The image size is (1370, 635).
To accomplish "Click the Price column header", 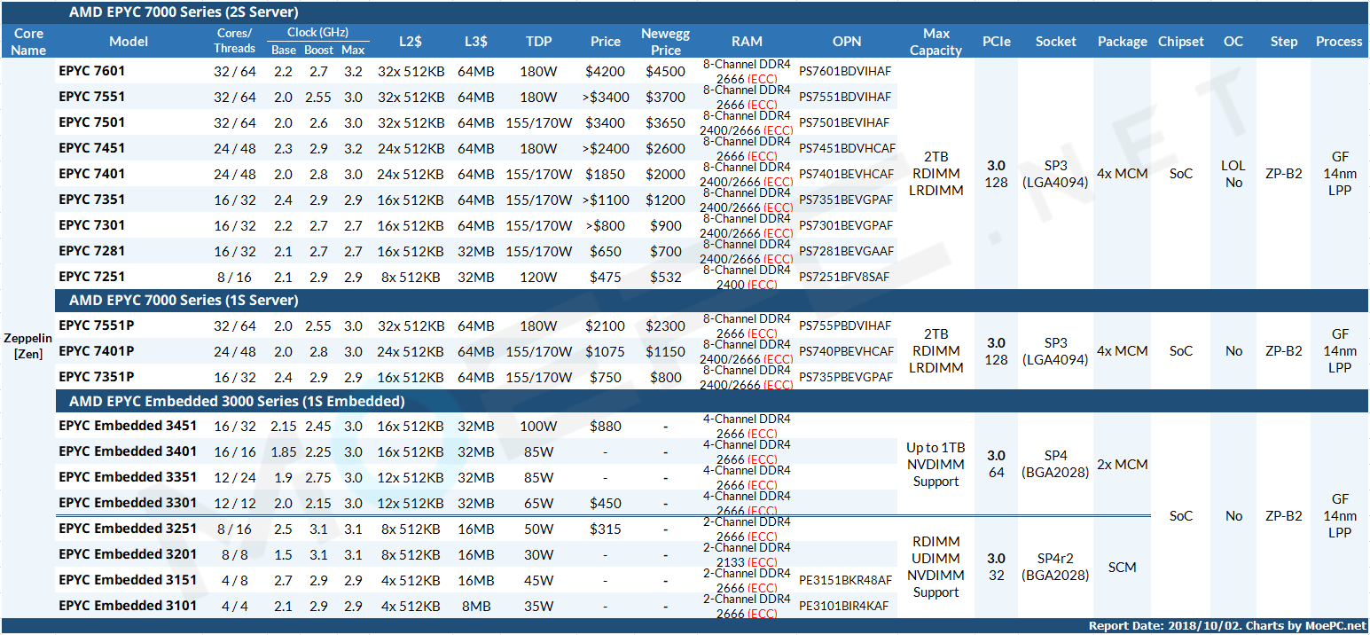I will coord(606,42).
